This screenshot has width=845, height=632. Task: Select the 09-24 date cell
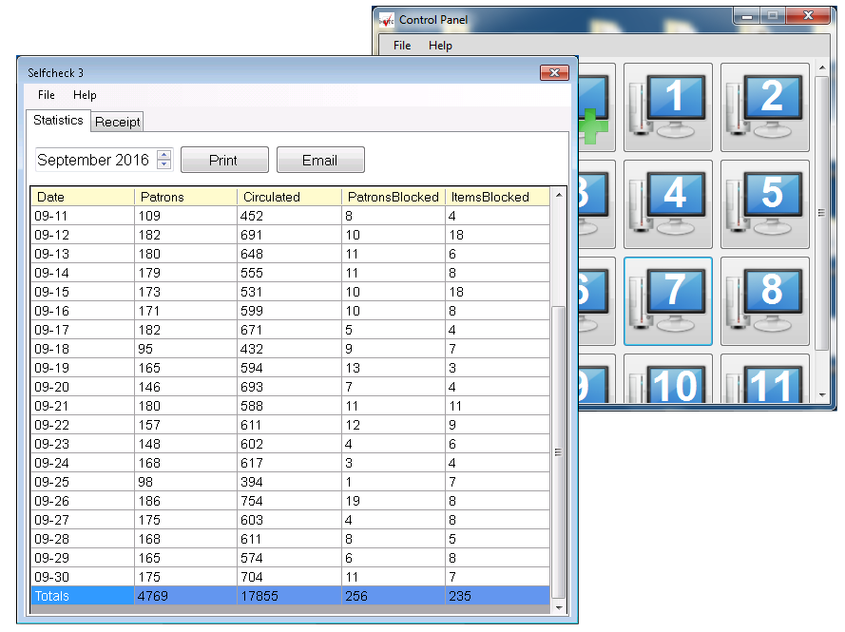[83, 463]
